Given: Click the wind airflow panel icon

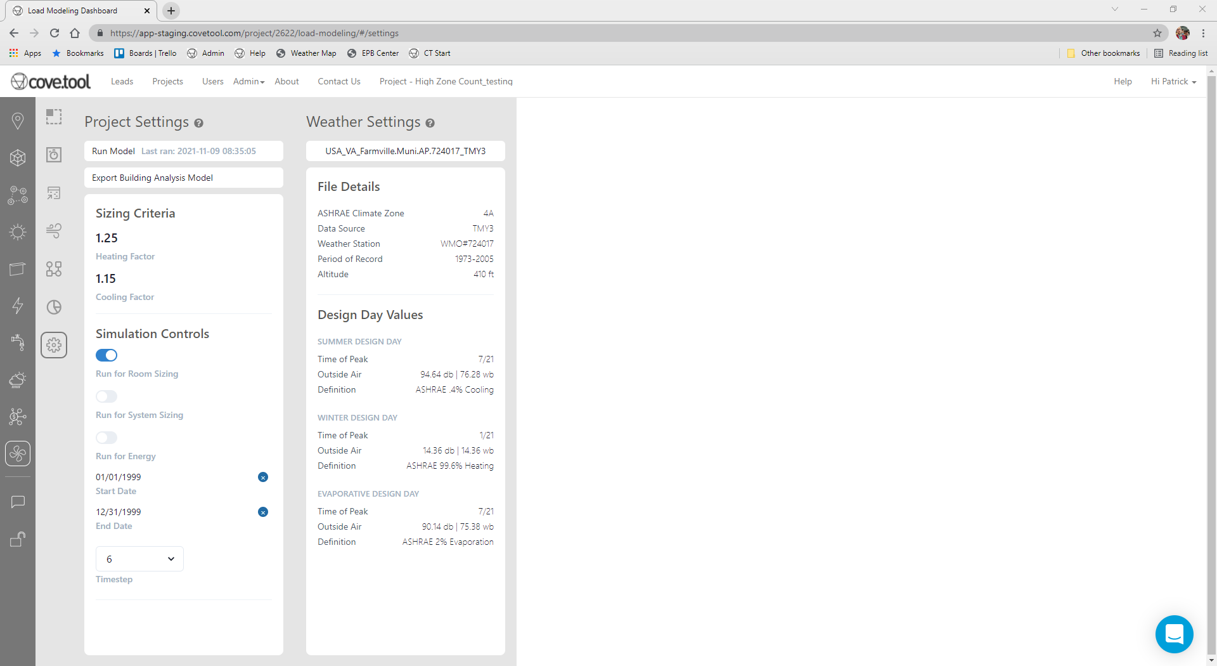Looking at the screenshot, I should (54, 231).
